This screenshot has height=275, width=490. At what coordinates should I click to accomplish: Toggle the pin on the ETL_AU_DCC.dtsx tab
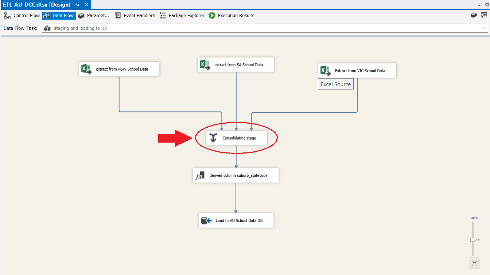[x=77, y=5]
